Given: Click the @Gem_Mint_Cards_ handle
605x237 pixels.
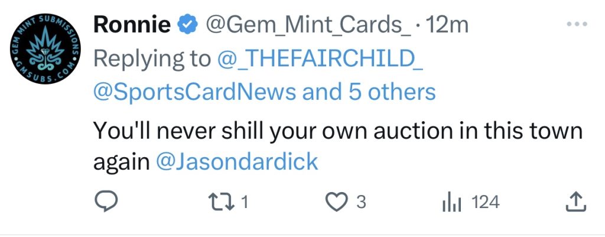Looking at the screenshot, I should point(307,25).
